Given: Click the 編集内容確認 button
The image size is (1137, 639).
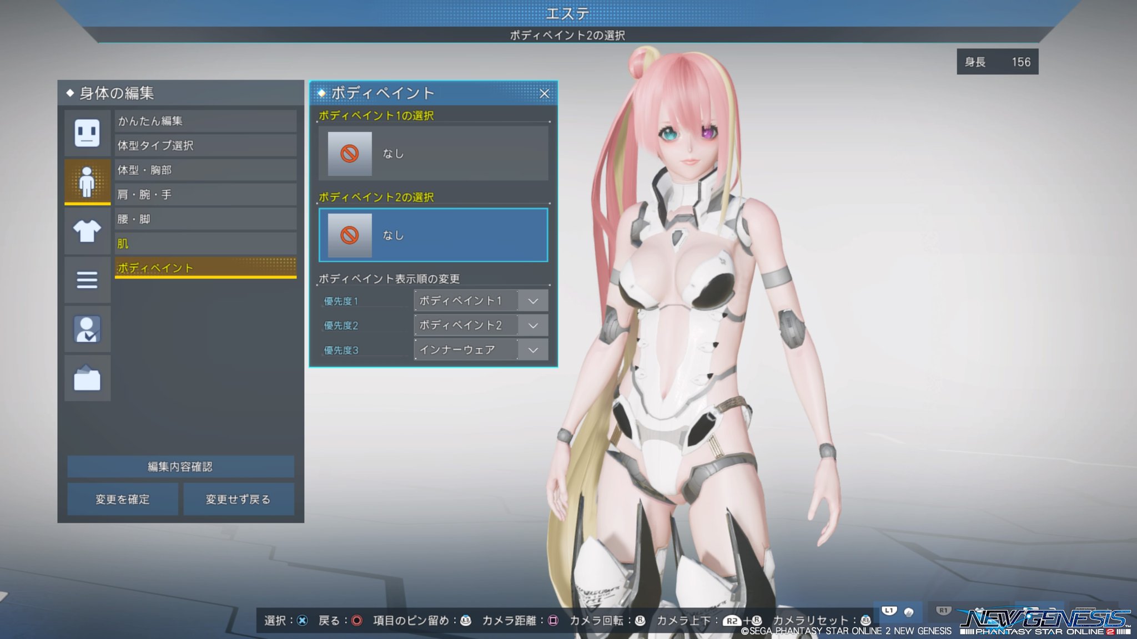Looking at the screenshot, I should (180, 466).
